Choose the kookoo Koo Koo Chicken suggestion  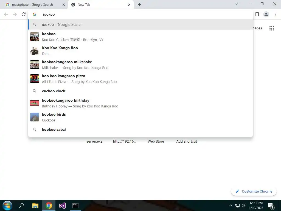coord(140,37)
